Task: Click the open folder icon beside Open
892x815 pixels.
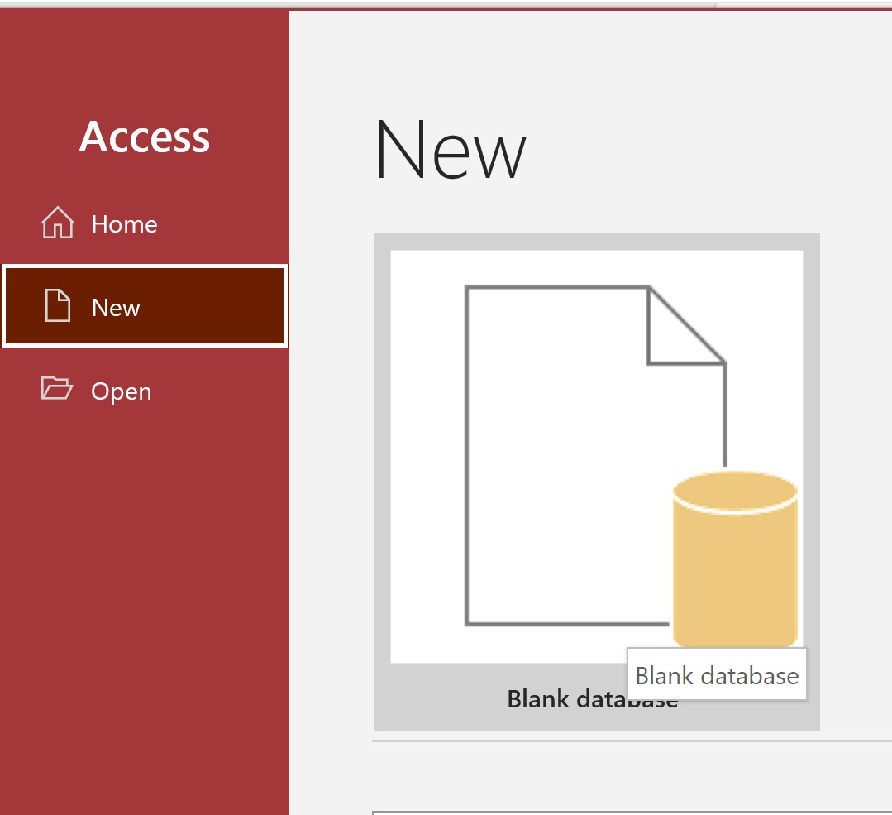Action: point(55,390)
